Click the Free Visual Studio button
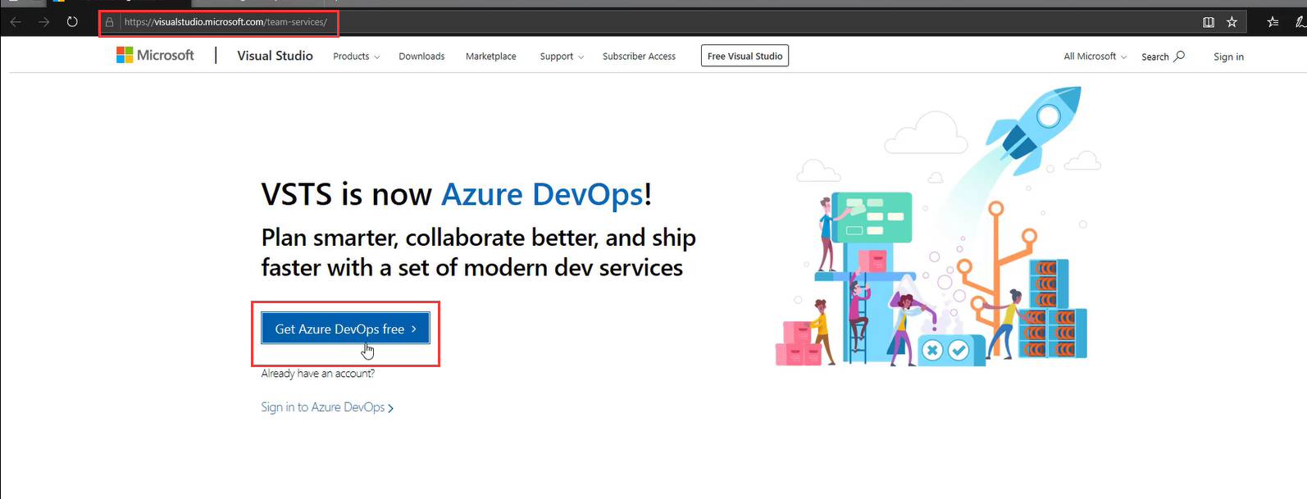 745,56
